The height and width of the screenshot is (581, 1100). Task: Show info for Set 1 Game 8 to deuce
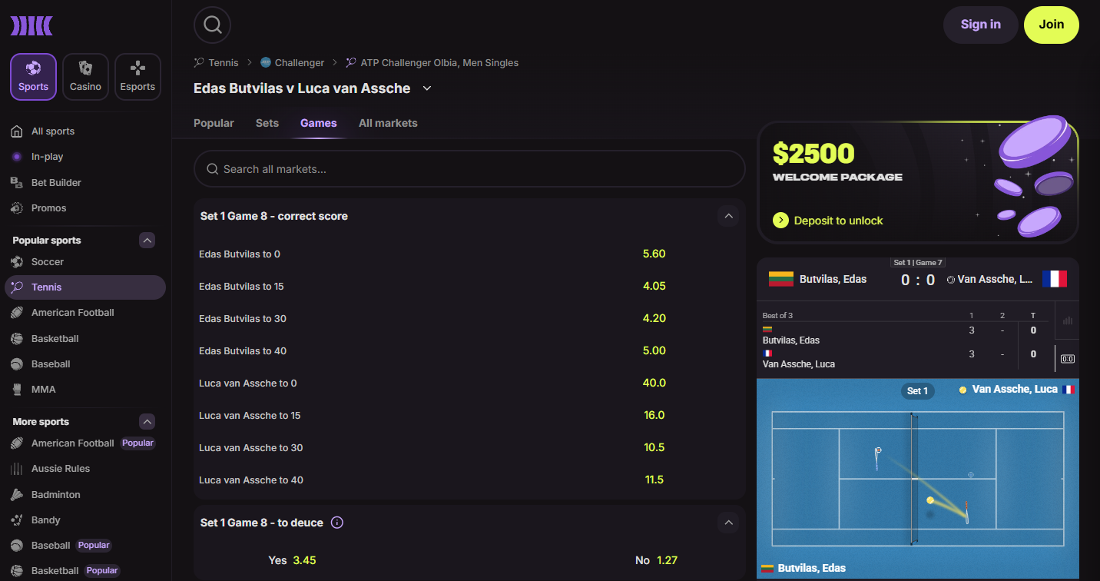(336, 523)
